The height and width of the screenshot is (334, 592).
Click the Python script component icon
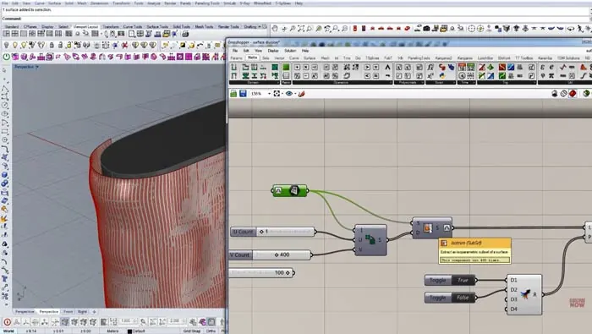(x=441, y=76)
